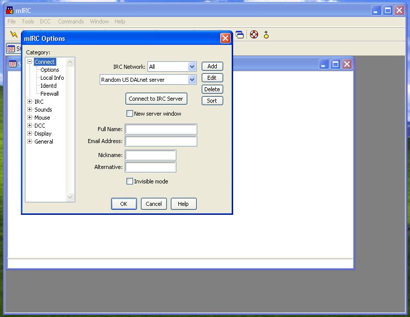Click the Help button in the Options dialog
This screenshot has height=317, width=410.
183,204
